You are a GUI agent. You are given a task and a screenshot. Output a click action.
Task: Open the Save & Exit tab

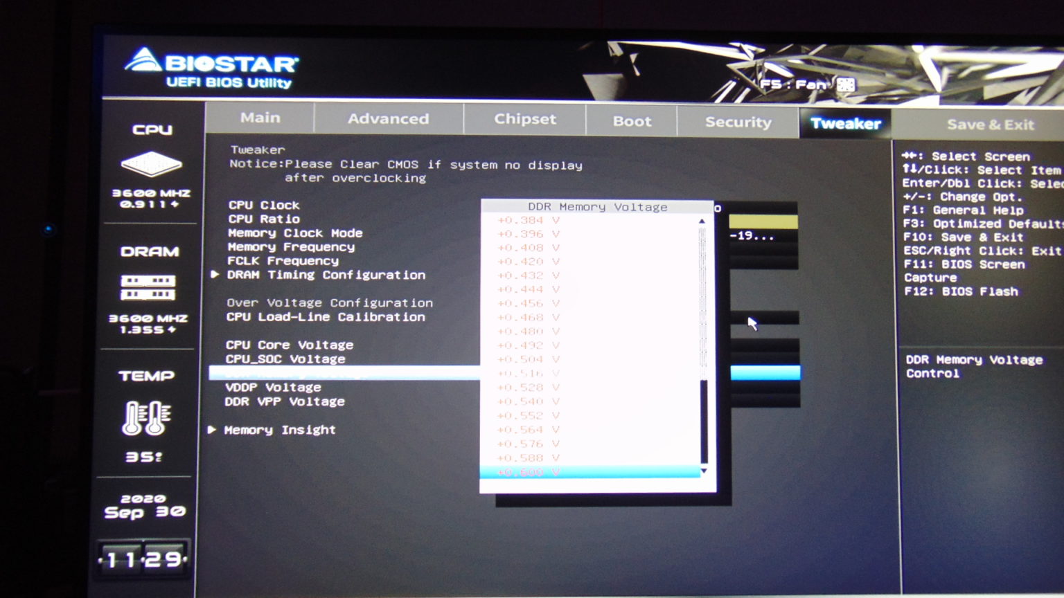(990, 125)
